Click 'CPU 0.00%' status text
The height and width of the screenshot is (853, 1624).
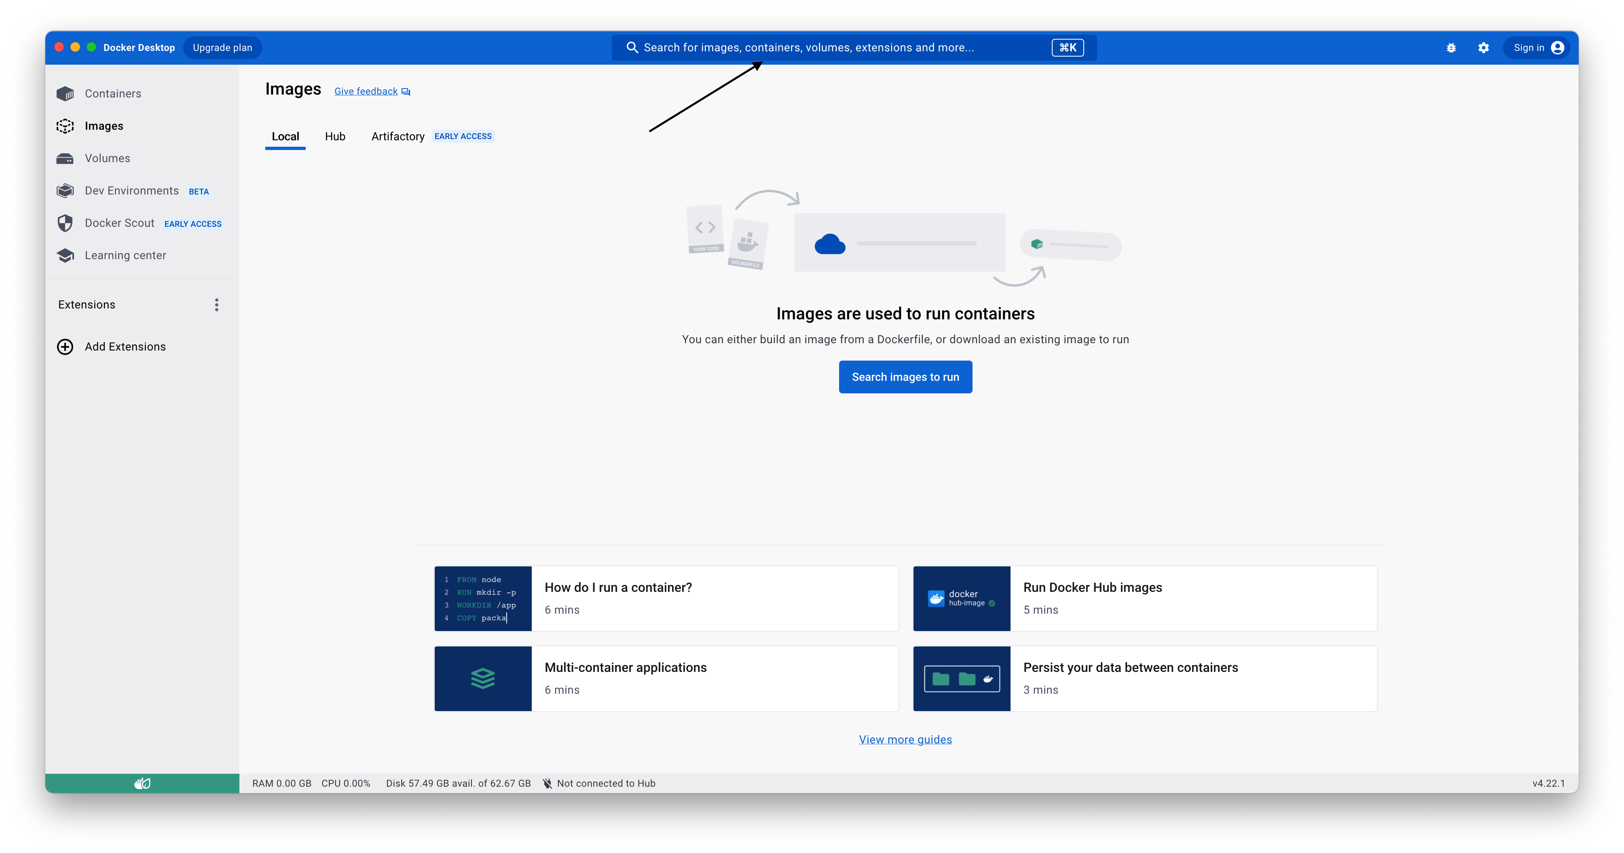pyautogui.click(x=345, y=783)
